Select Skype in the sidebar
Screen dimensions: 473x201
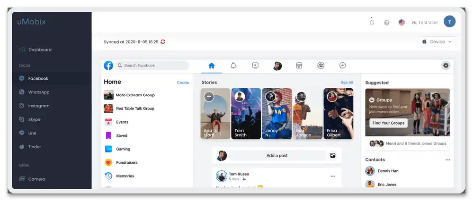coord(34,119)
